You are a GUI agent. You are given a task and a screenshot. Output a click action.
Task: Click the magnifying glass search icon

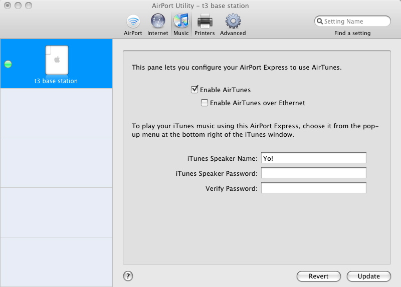320,21
